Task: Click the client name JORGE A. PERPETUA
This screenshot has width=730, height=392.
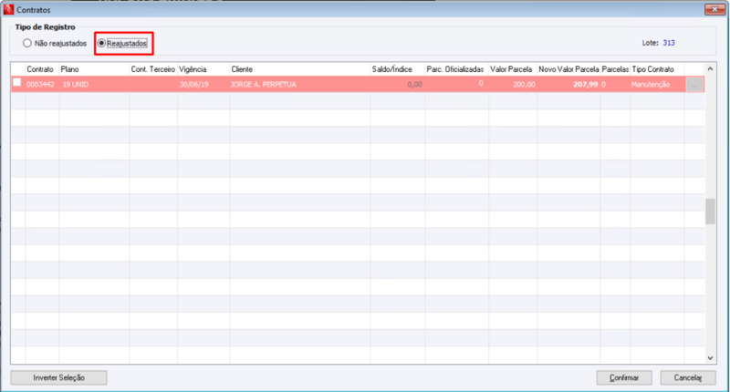Action: 264,85
